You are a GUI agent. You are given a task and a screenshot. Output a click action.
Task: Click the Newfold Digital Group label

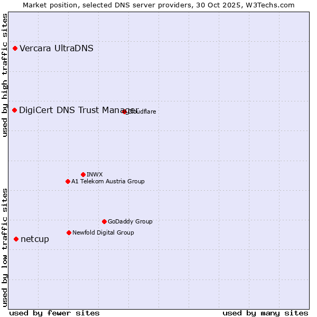103,232
